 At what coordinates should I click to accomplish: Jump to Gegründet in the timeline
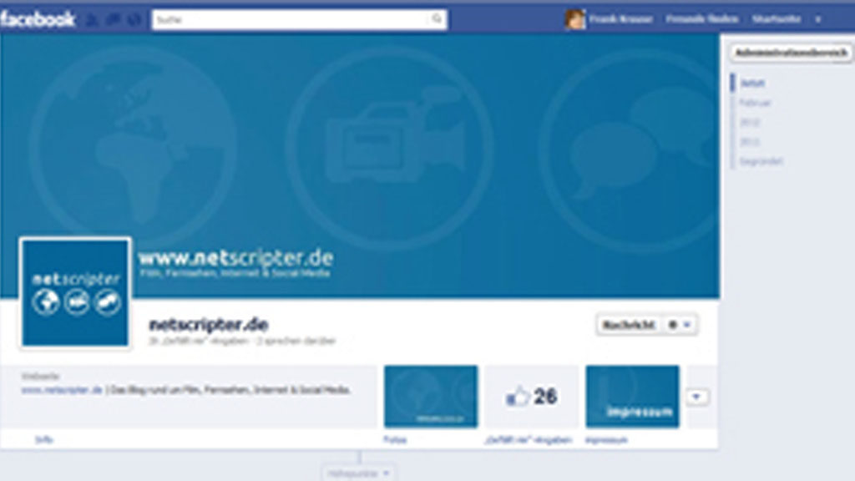point(761,161)
